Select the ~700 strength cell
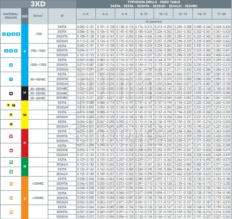Viewport: 232px width, 219px height. pyautogui.click(x=38, y=34)
